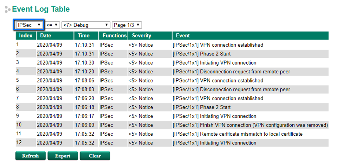Viewport: 337px width, 168px height.
Task: Select row 11 Remote certificate mismatch event
Action: tap(238, 134)
